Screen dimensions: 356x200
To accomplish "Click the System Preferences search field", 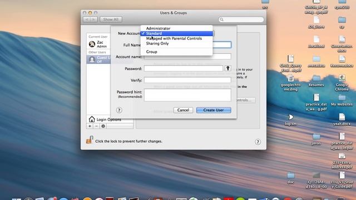I will 241,19.
